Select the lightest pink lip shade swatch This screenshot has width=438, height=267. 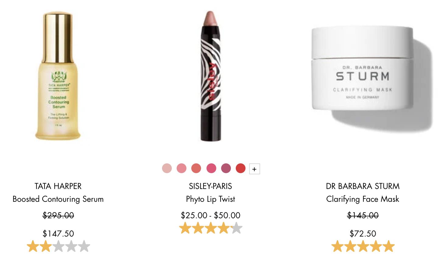[x=167, y=168]
